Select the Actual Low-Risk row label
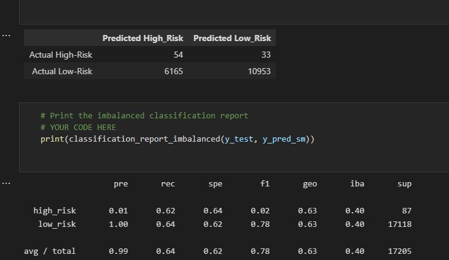The image size is (449, 260). [62, 71]
